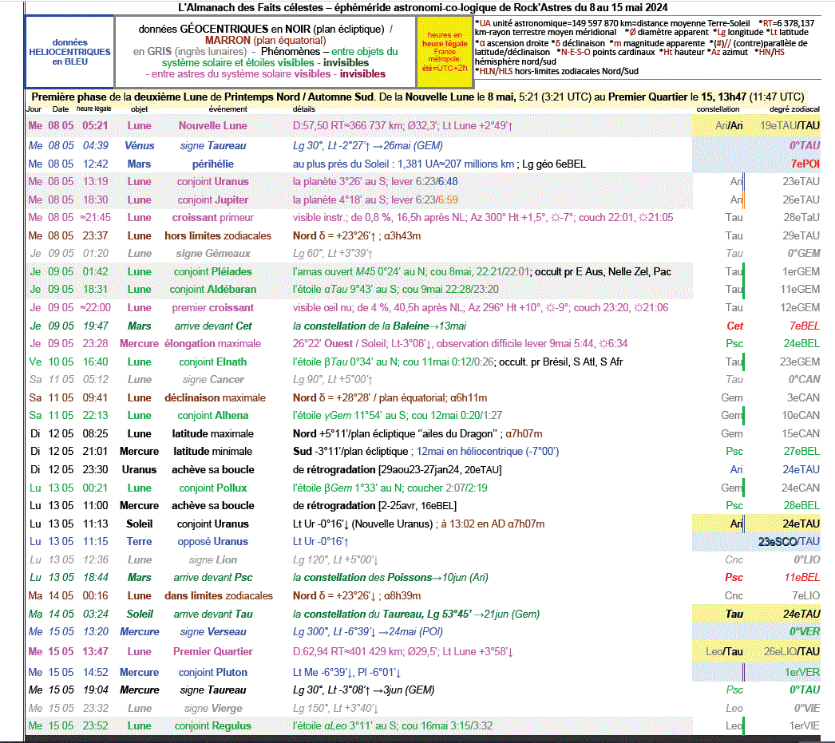Click the "croissant primeur" event
This screenshot has width=835, height=743.
click(213, 218)
